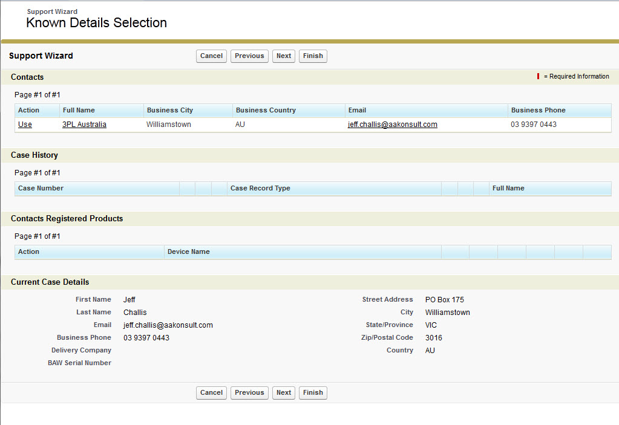619x425 pixels.
Task: Click the bottom Finish button
Action: click(313, 393)
